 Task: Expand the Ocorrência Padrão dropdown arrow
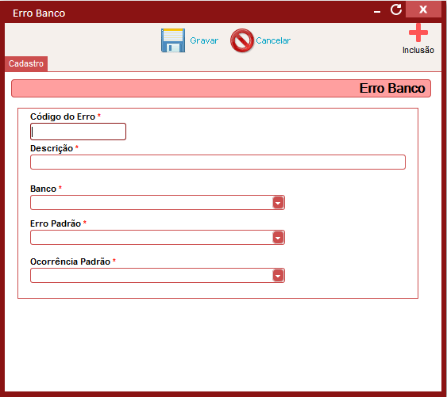(278, 276)
